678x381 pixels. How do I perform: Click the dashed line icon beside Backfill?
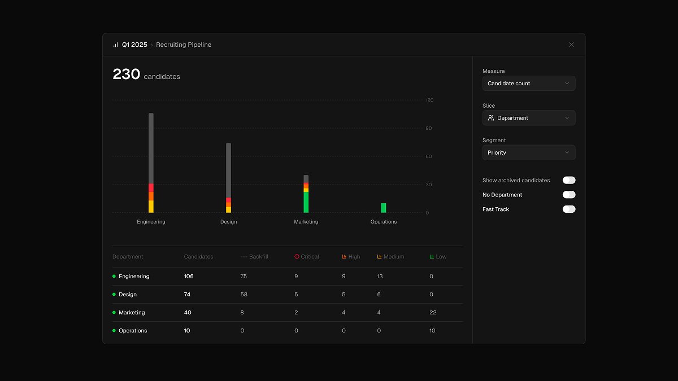(244, 256)
